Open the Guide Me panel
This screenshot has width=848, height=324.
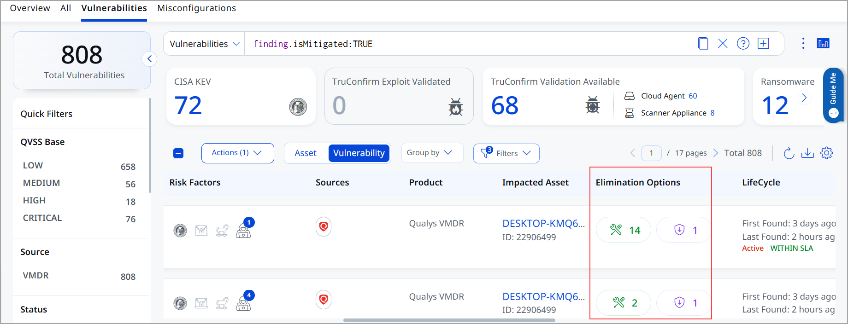point(833,96)
